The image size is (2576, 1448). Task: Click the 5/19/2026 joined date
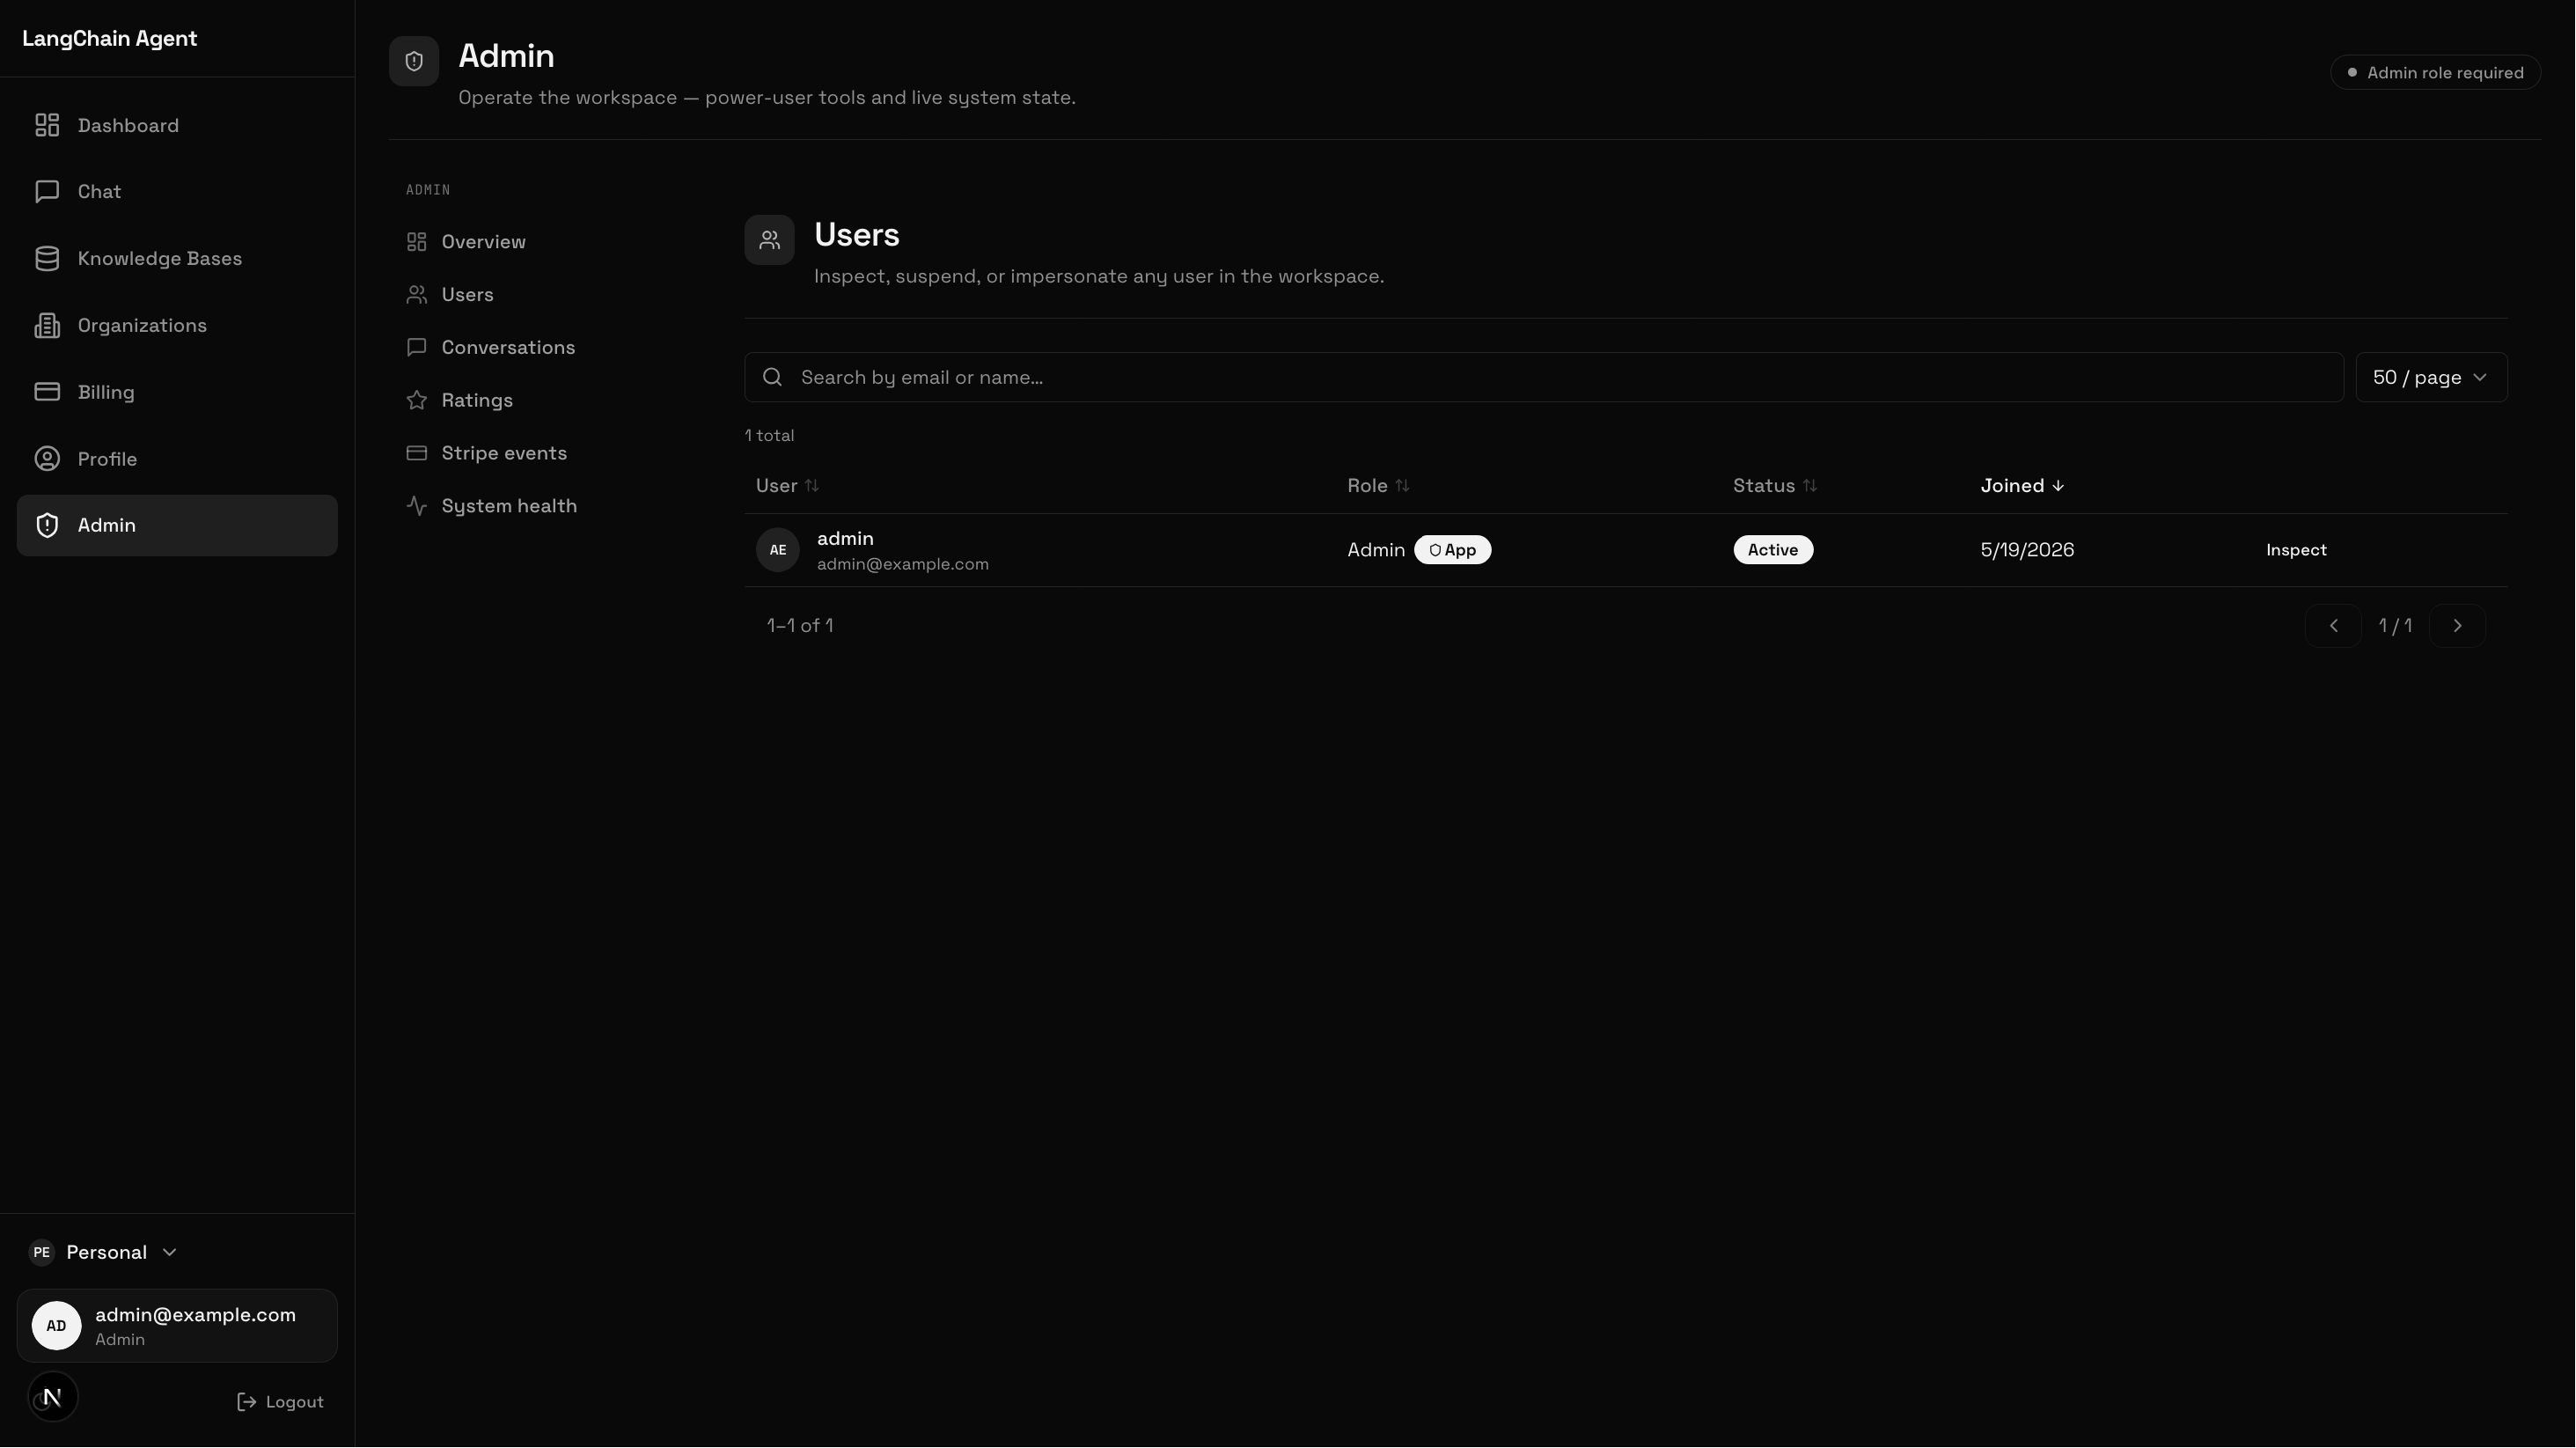(2027, 550)
